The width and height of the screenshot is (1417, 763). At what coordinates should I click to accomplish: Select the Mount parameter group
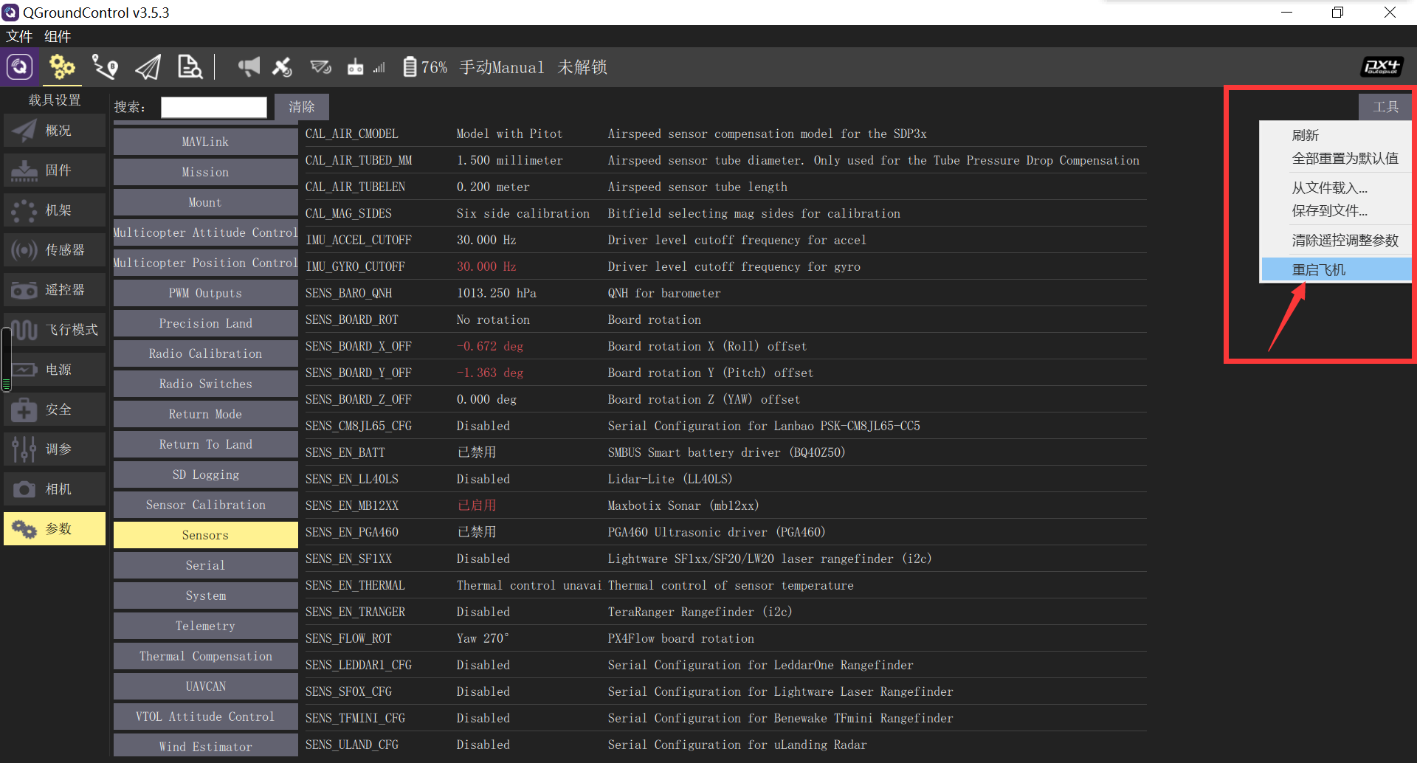click(x=205, y=202)
